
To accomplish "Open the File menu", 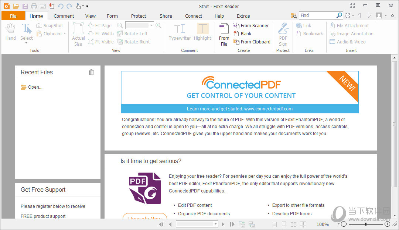I will coord(13,16).
